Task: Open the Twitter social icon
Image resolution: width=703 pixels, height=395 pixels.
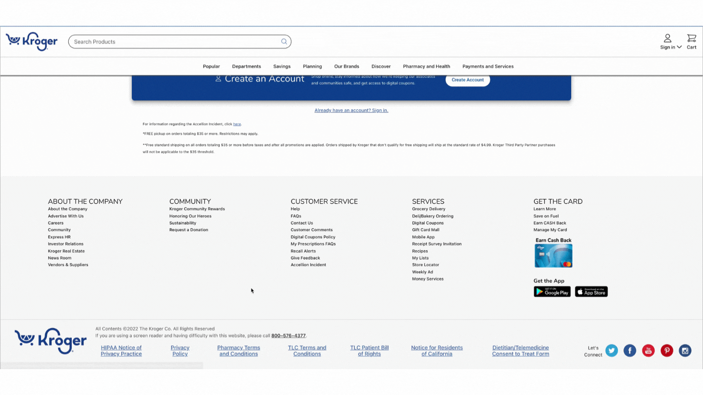Action: click(x=612, y=351)
